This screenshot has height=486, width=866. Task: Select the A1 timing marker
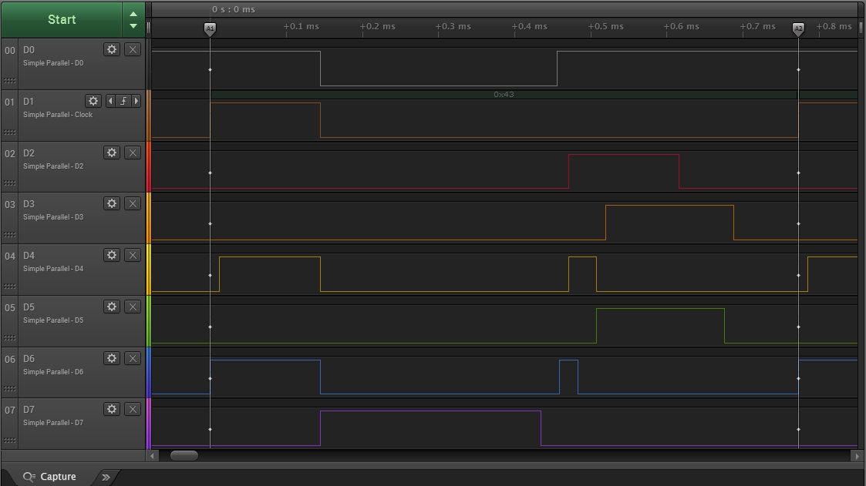click(x=210, y=28)
